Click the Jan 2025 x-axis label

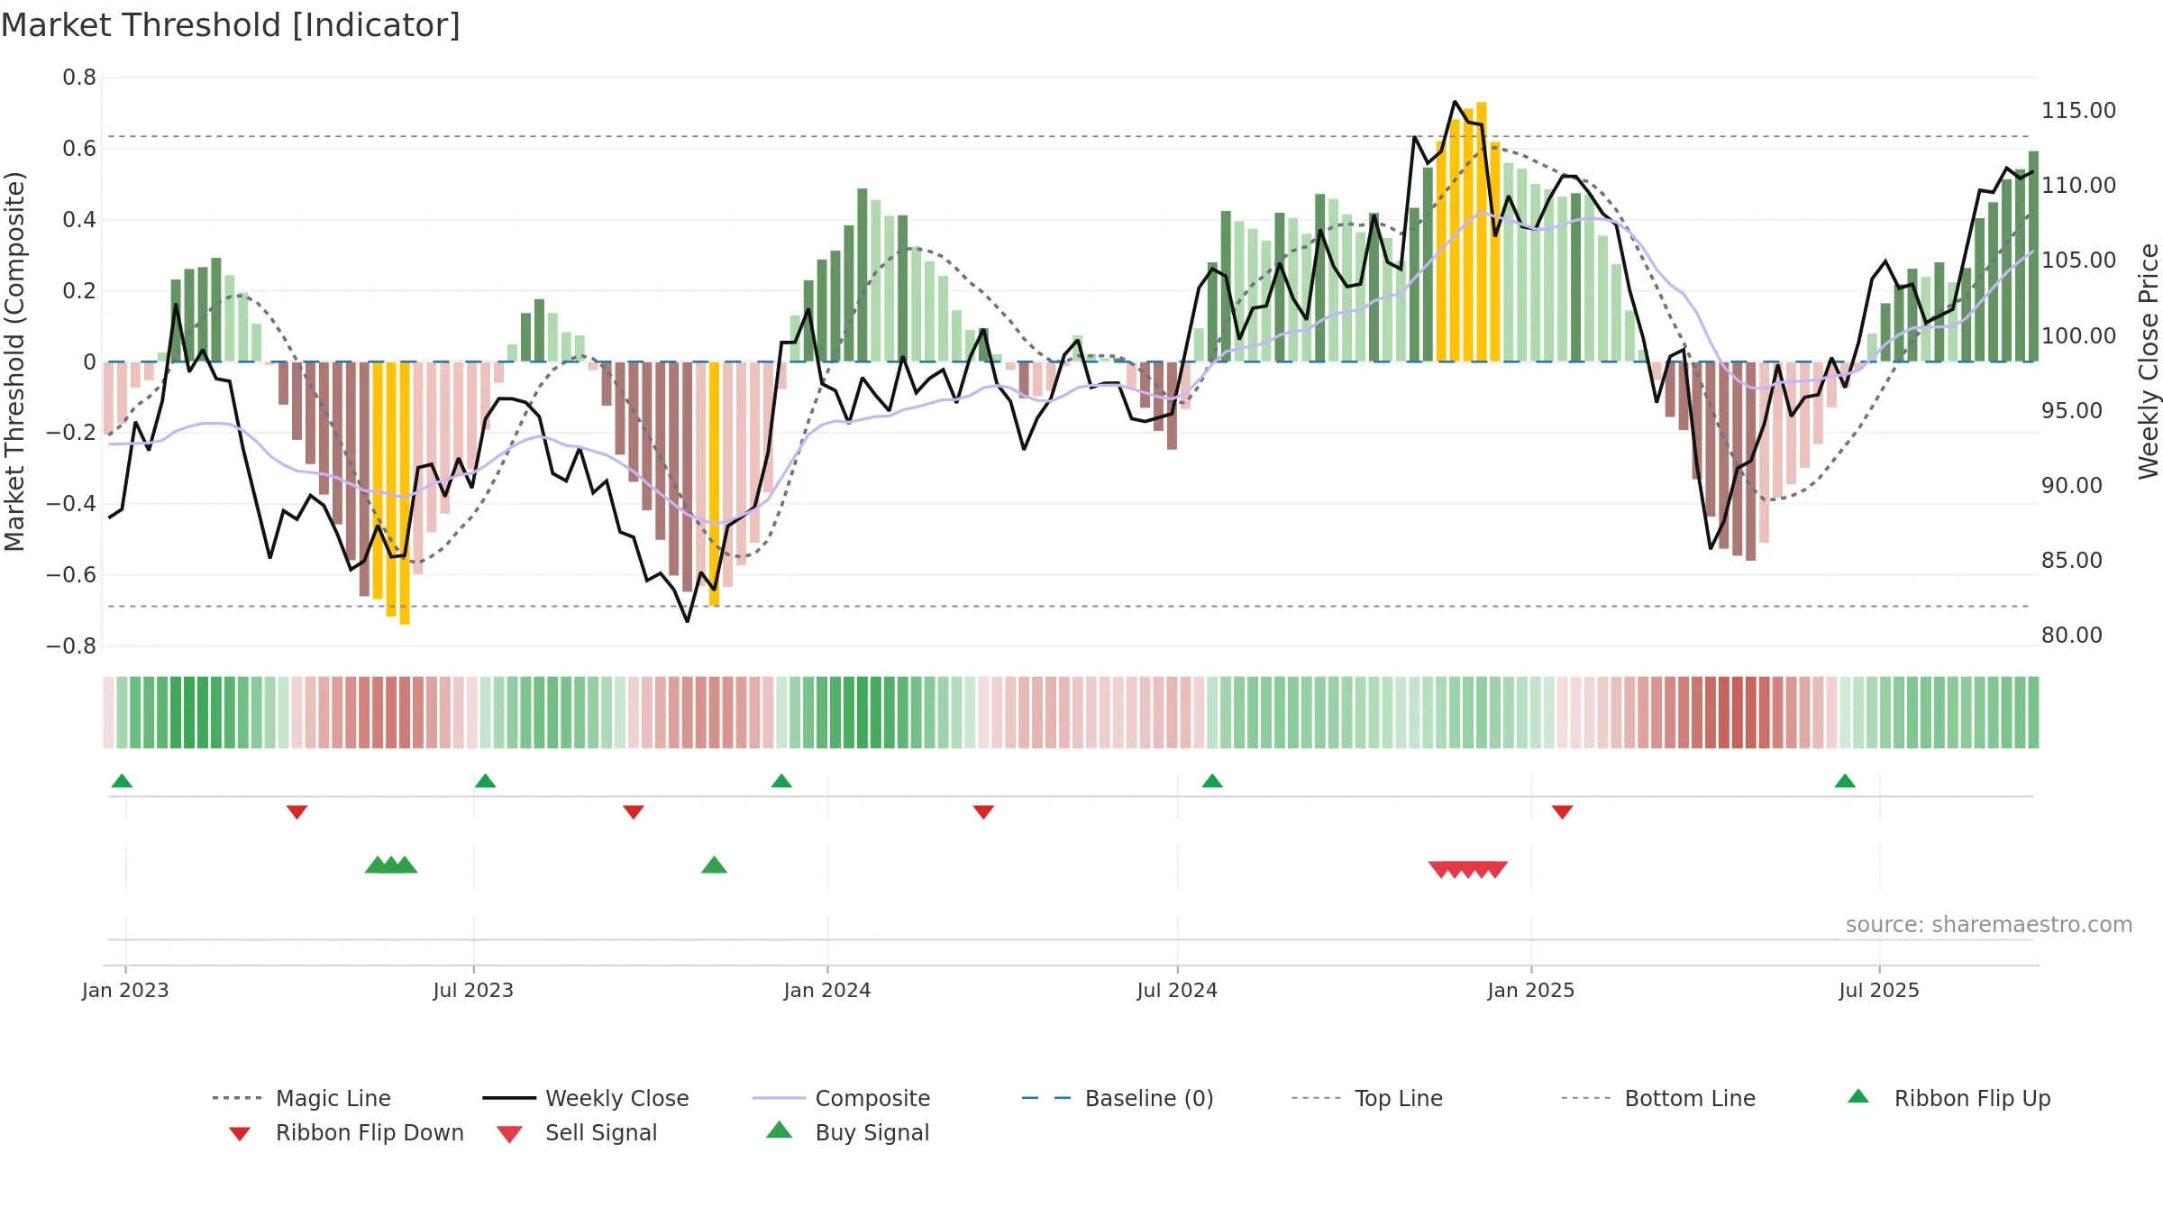[x=1531, y=991]
